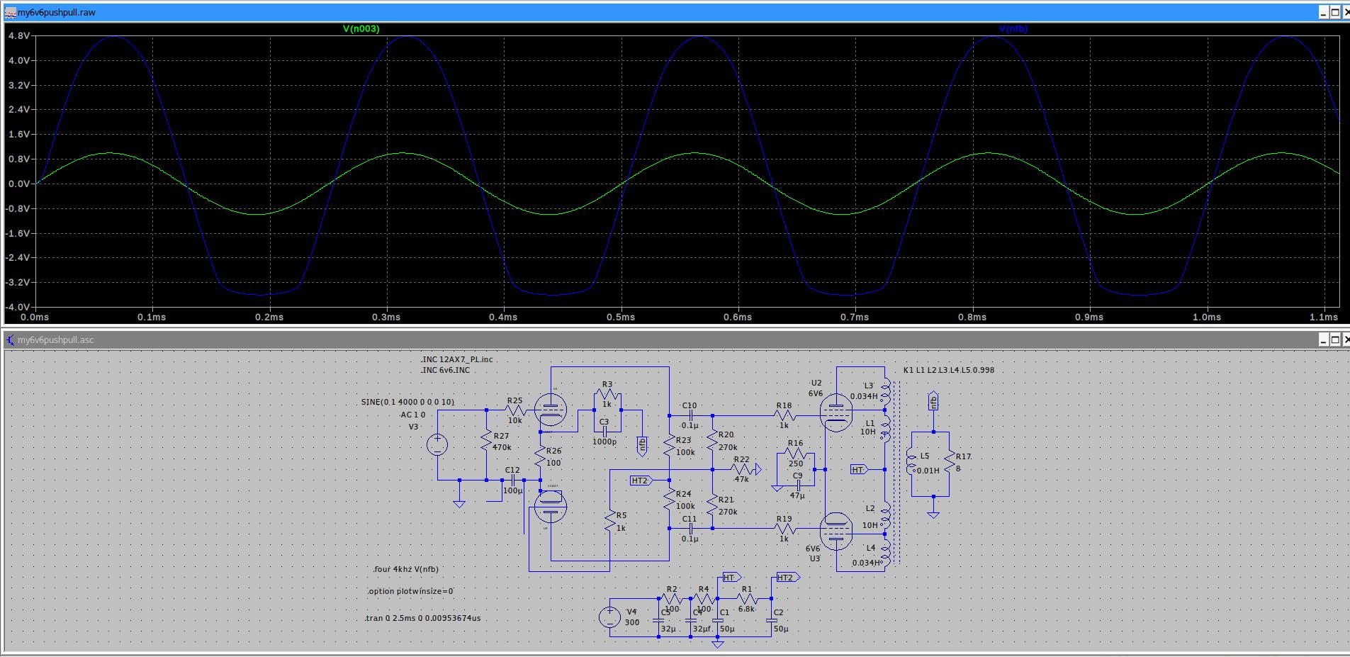Viewport: 1350px width, 657px height.
Task: Click the U2 6V6 output tube
Action: coord(836,413)
